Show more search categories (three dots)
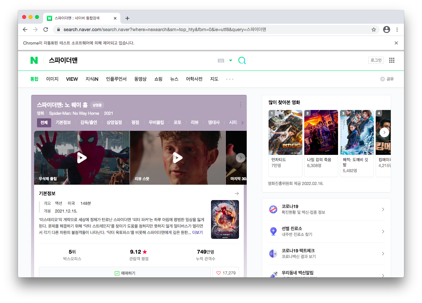The image size is (422, 303). tap(230, 79)
